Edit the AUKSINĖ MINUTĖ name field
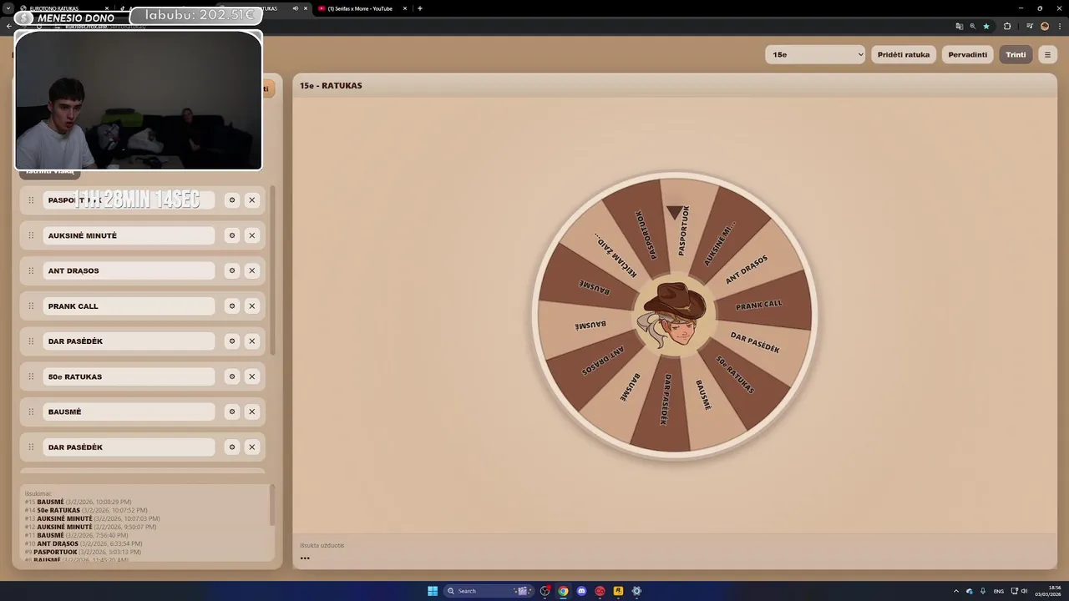 click(x=129, y=235)
